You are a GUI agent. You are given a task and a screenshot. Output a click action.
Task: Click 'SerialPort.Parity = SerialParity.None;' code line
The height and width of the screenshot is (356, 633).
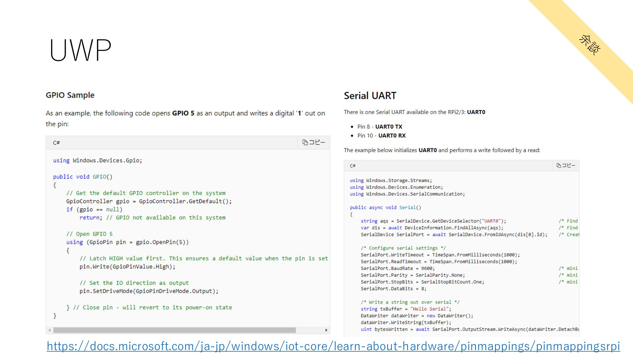click(x=413, y=275)
